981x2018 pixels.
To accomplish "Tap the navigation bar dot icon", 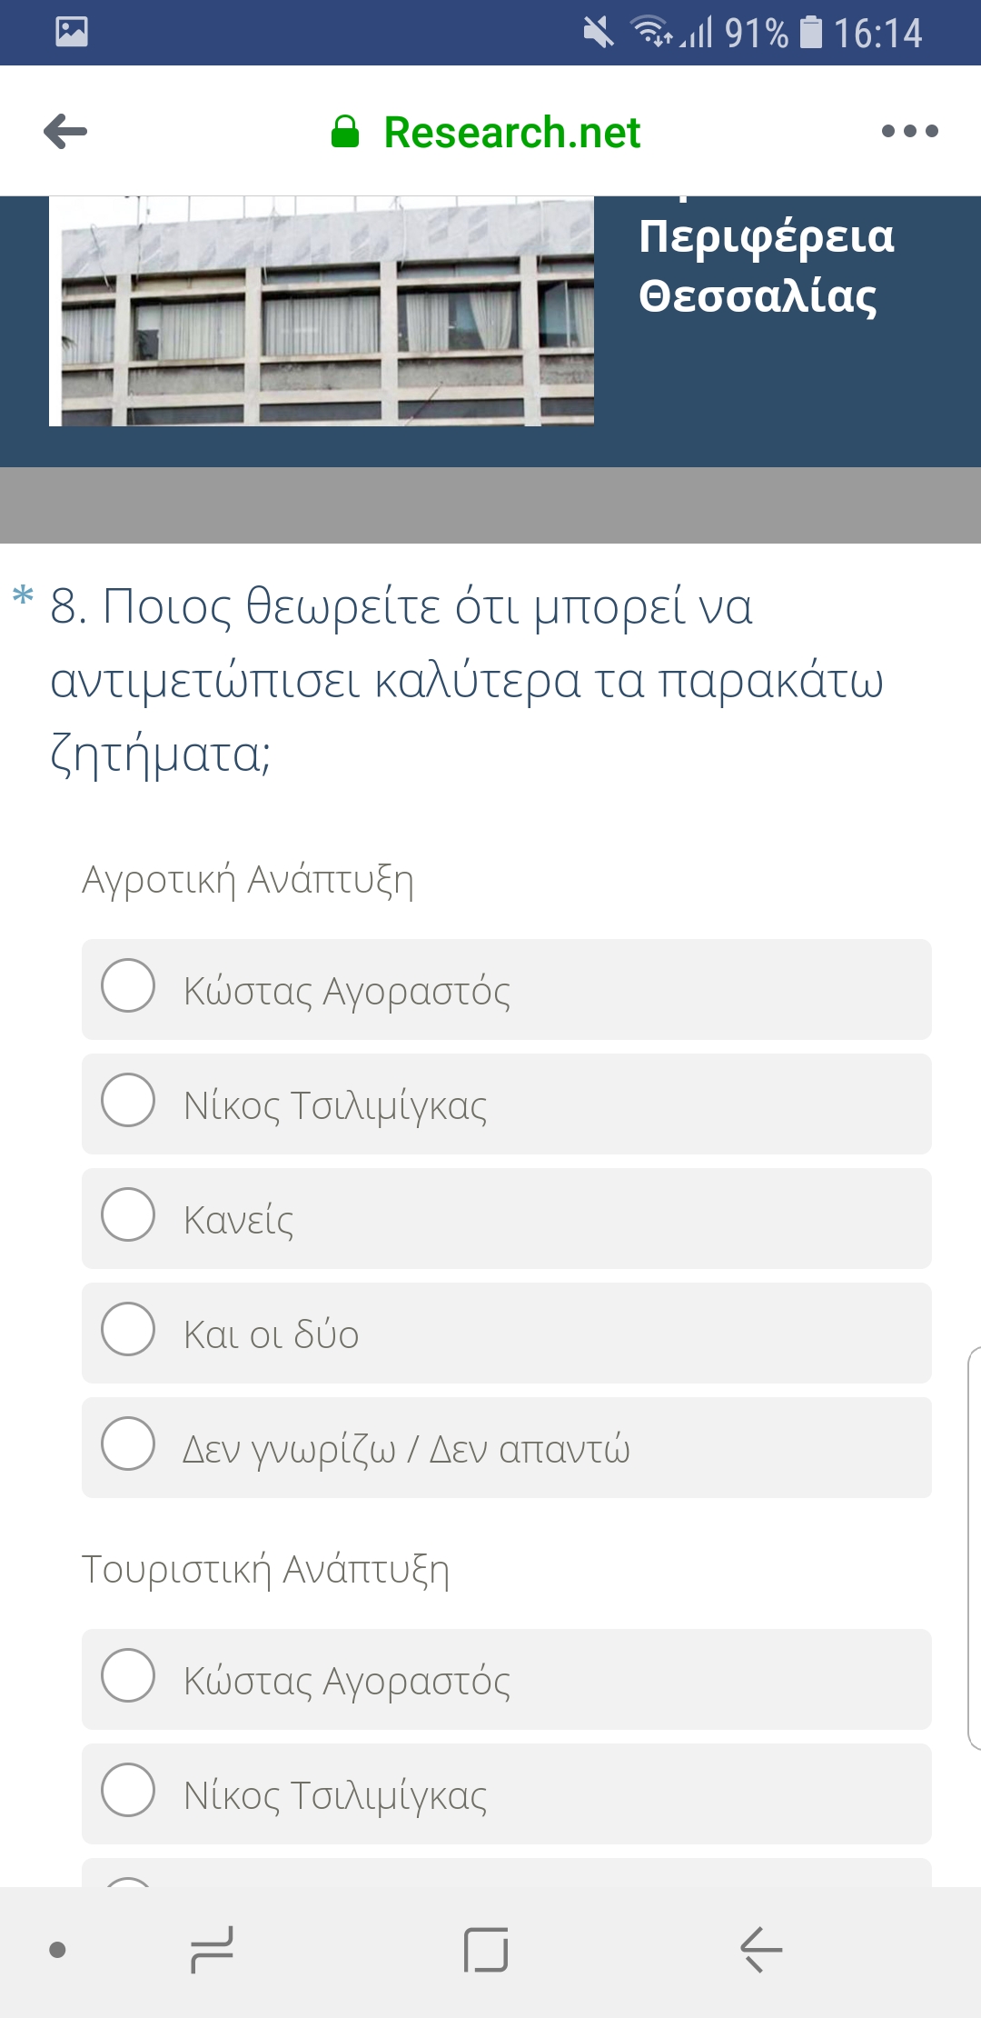I will [57, 1949].
